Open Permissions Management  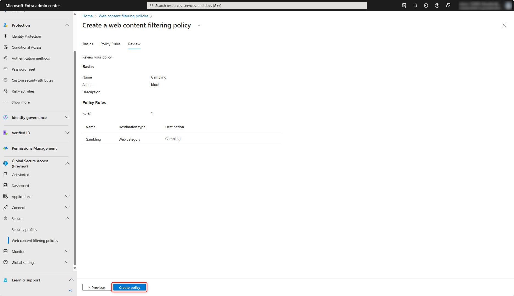click(x=34, y=148)
